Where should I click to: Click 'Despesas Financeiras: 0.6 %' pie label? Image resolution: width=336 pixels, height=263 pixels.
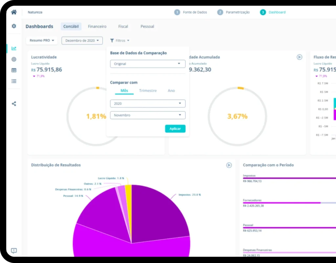pyautogui.click(x=73, y=189)
